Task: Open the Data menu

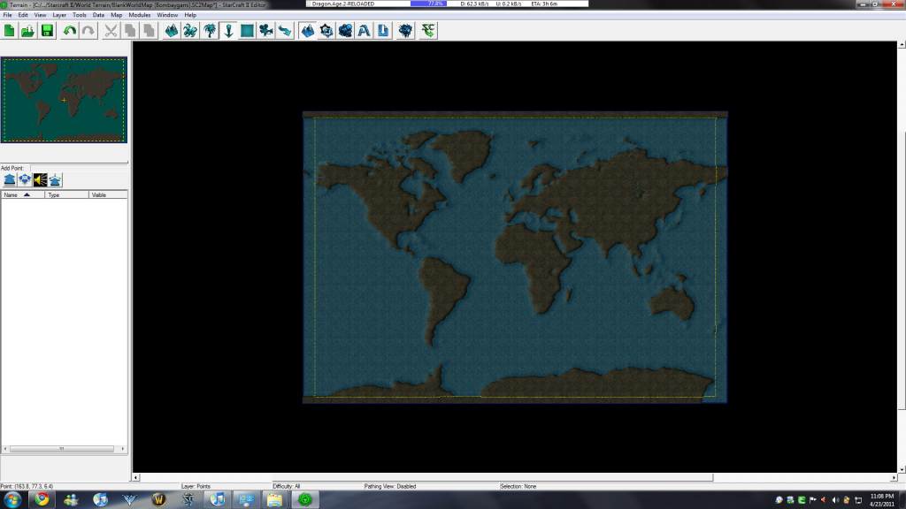Action: coord(98,15)
